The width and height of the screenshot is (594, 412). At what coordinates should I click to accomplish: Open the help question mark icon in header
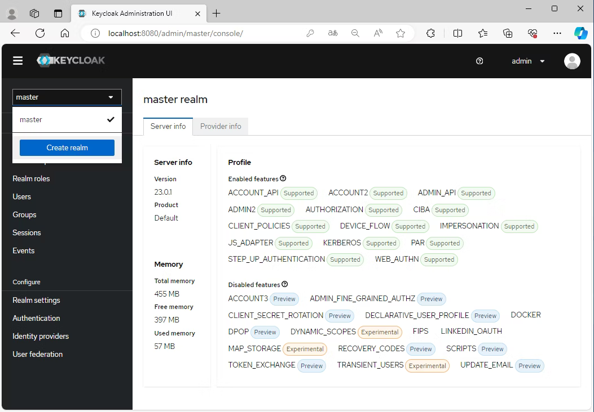(x=479, y=61)
